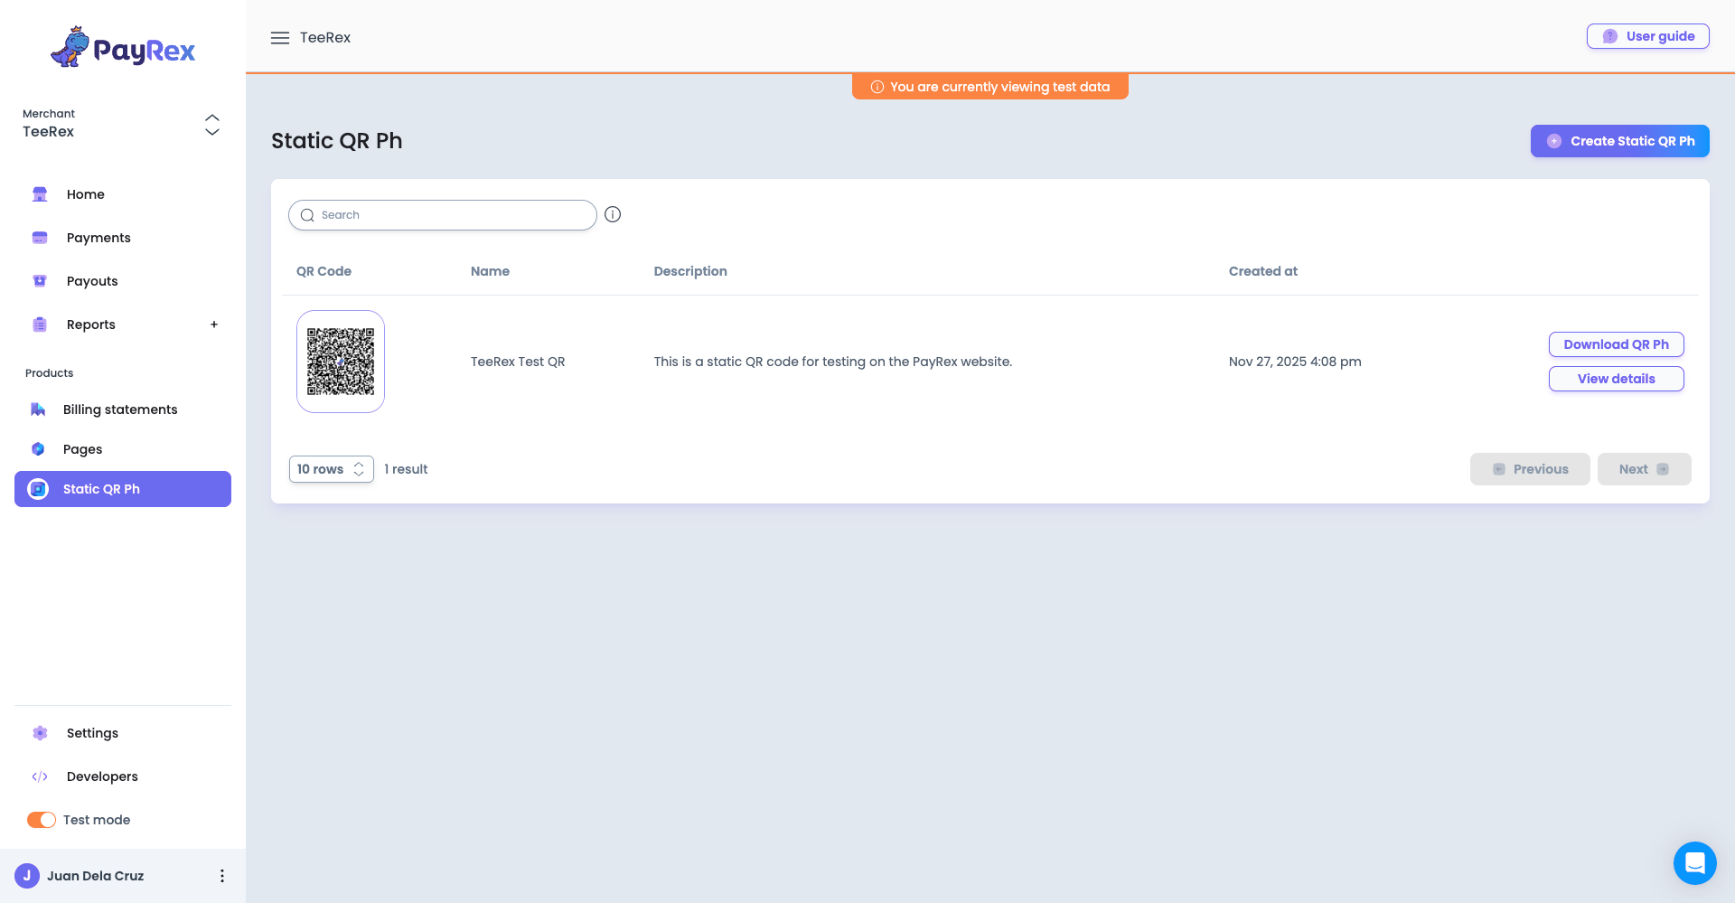
Task: Click Create Static QR Ph button
Action: point(1619,141)
